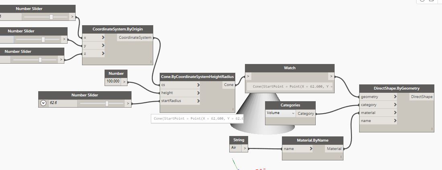This screenshot has height=170, width=442.
Task: Click the x input port on CoordinateSystem.ByOrigin
Action: pyautogui.click(x=93, y=38)
